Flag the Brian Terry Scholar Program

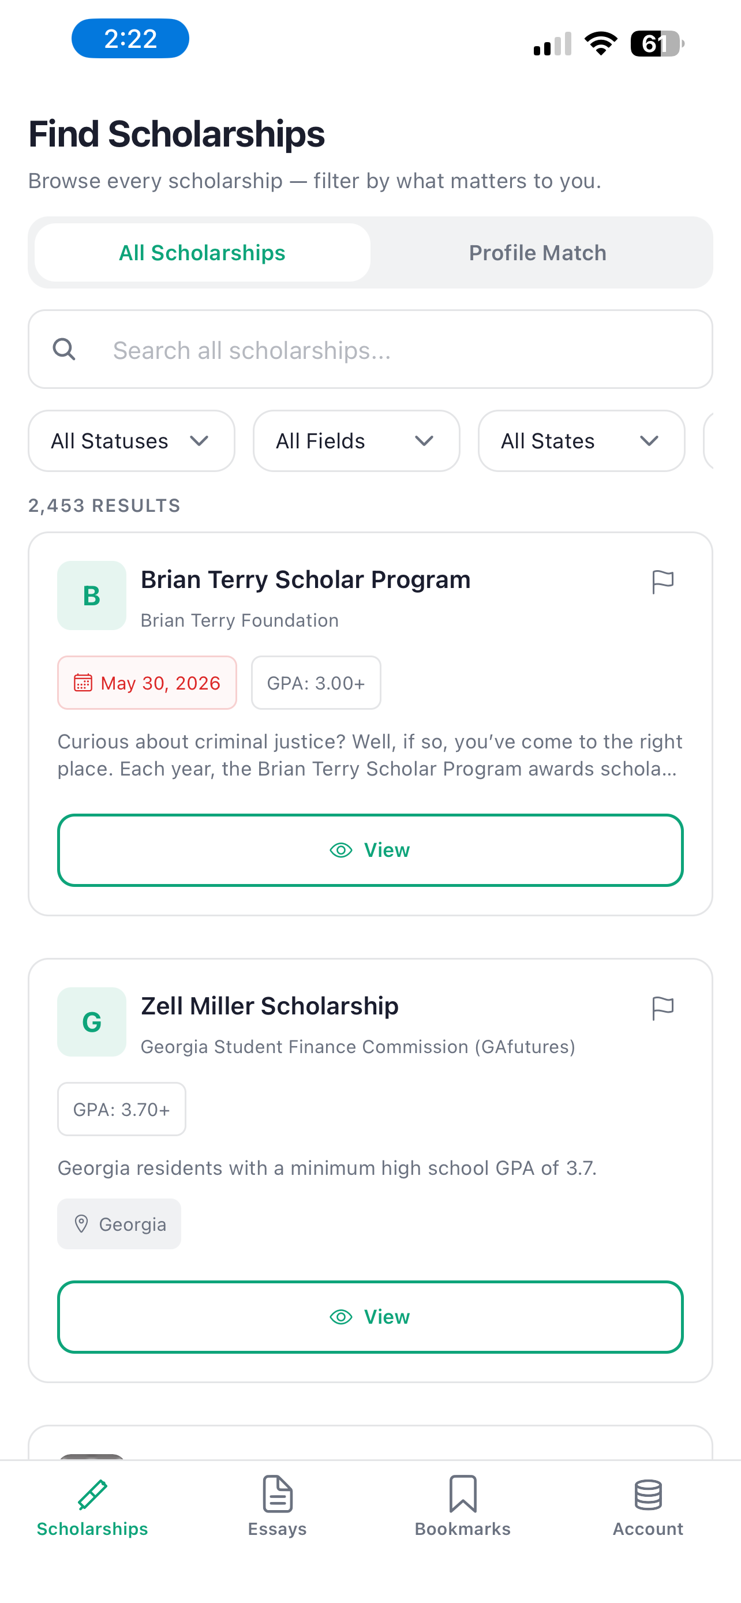663,582
